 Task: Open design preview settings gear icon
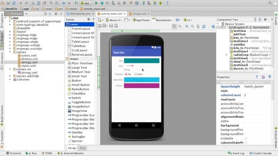point(213,26)
